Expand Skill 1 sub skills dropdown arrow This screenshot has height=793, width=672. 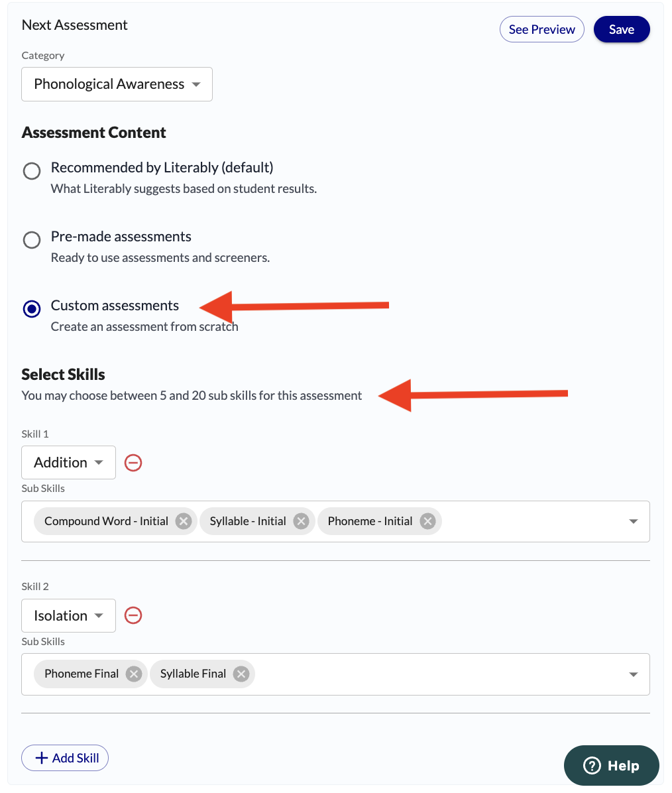[633, 521]
